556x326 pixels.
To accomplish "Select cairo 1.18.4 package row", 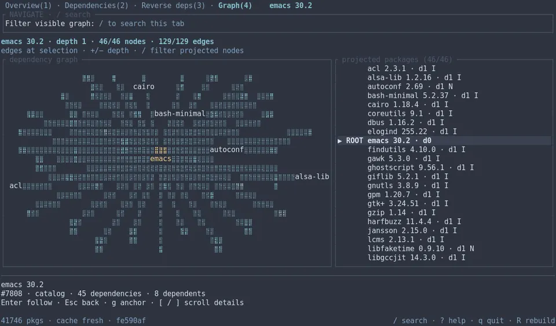I will tap(444, 105).
